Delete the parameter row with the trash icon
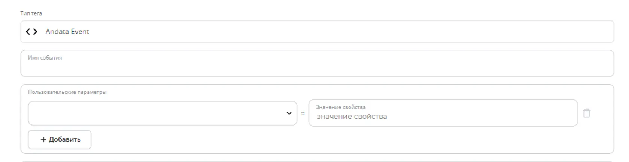 (586, 113)
